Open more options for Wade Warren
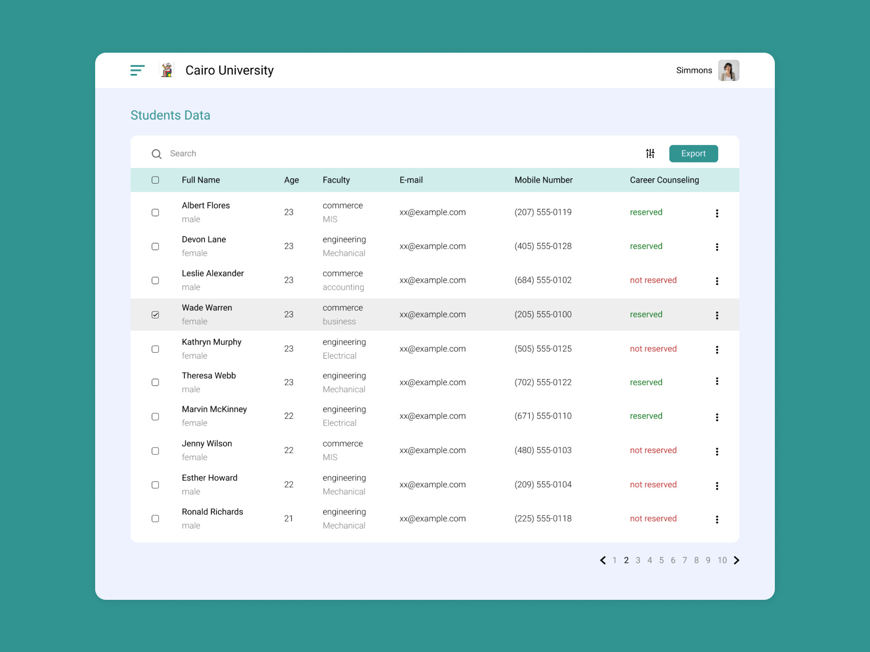Image resolution: width=870 pixels, height=652 pixels. tap(717, 316)
